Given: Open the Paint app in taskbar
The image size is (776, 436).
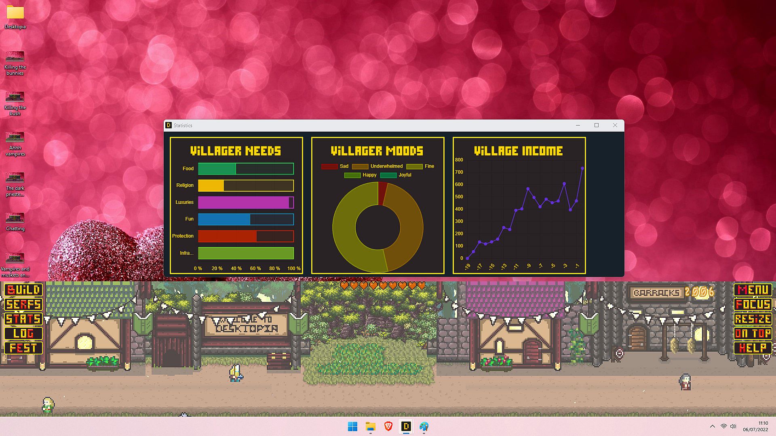Looking at the screenshot, I should (424, 426).
